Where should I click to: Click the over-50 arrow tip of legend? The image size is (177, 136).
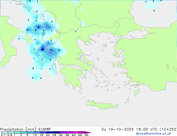click(x=88, y=132)
